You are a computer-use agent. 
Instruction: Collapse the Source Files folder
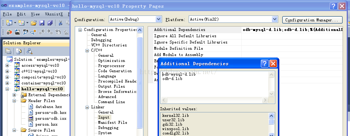tap(14, 130)
